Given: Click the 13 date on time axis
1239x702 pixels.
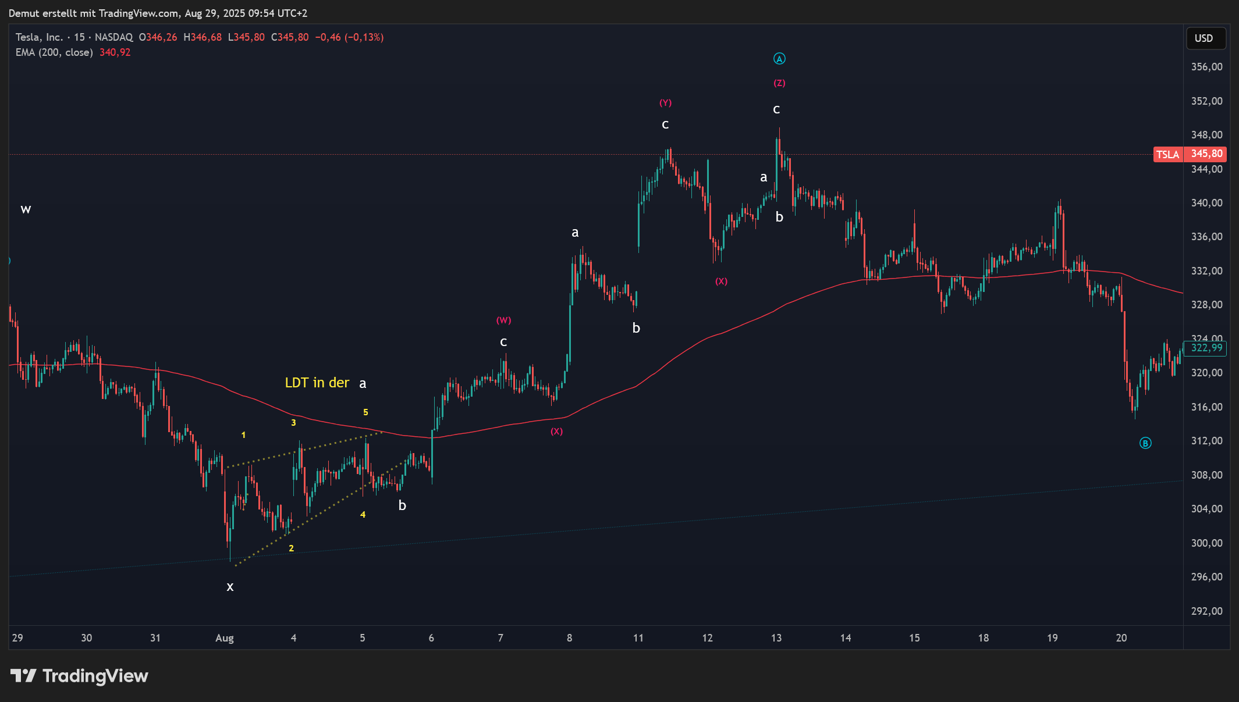Looking at the screenshot, I should coord(776,638).
